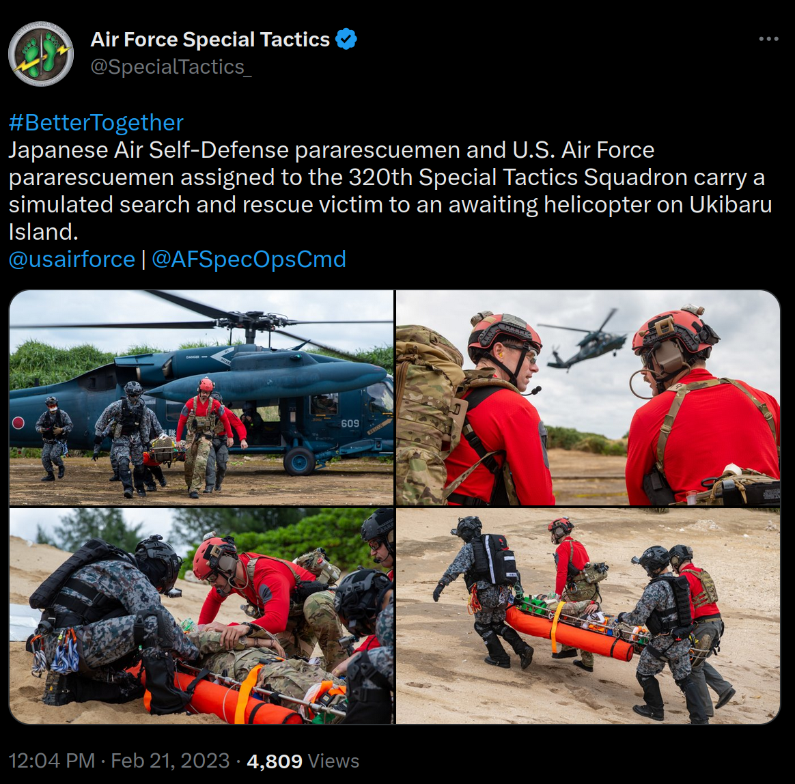This screenshot has height=784, width=795.
Task: Open the @SpecialTactics_ handle link
Action: tap(171, 67)
